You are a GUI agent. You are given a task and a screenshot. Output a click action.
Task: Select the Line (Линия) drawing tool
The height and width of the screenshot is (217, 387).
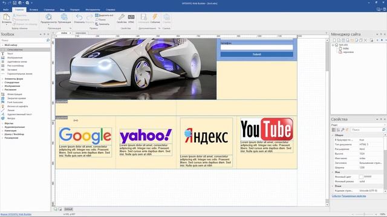(11, 110)
